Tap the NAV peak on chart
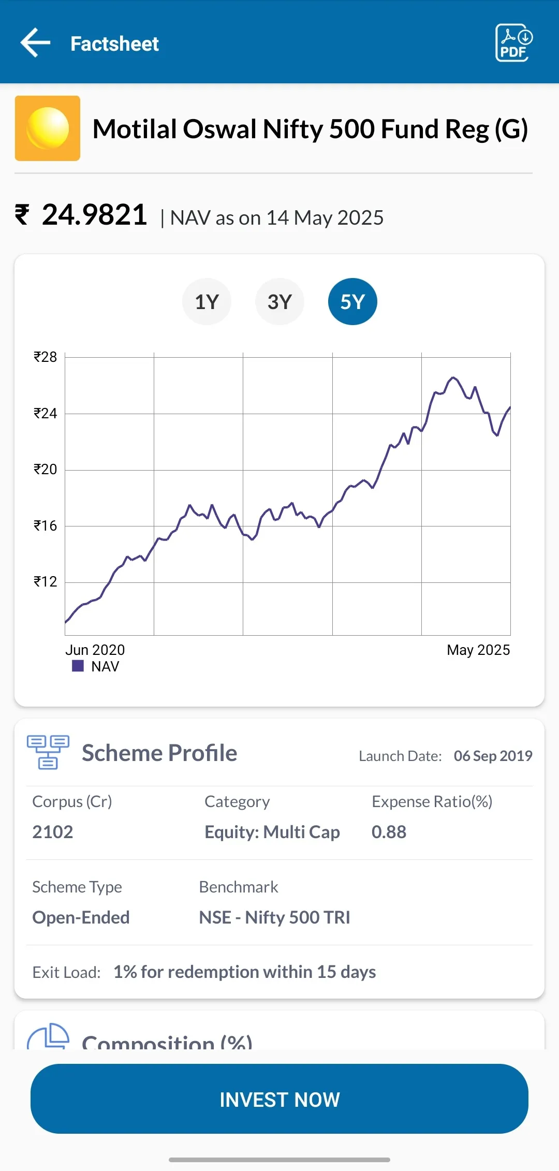Image resolution: width=559 pixels, height=1171 pixels. click(453, 377)
